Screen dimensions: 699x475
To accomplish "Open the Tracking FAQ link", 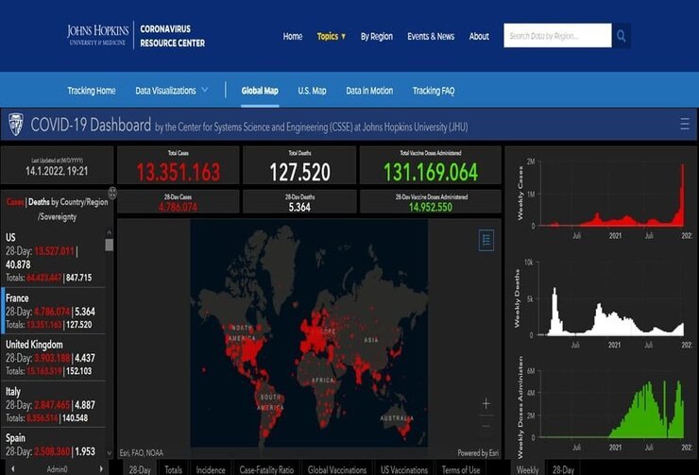I will [x=434, y=91].
